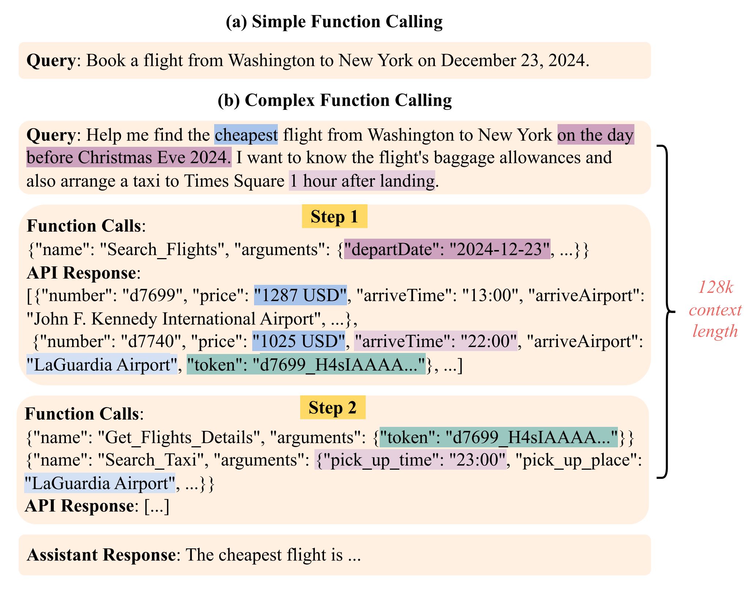Click the highlighted 1287 USD price
This screenshot has height=611, width=753.
[300, 295]
